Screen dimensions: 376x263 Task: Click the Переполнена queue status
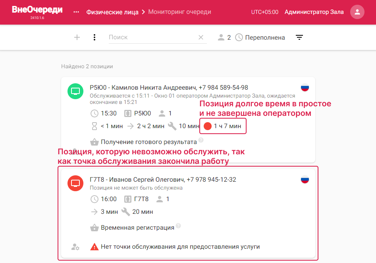[x=265, y=38]
